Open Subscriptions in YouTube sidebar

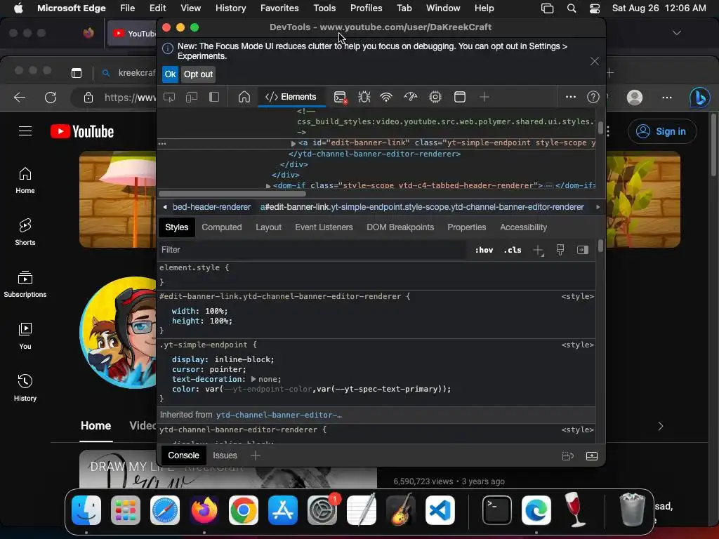[x=25, y=284]
